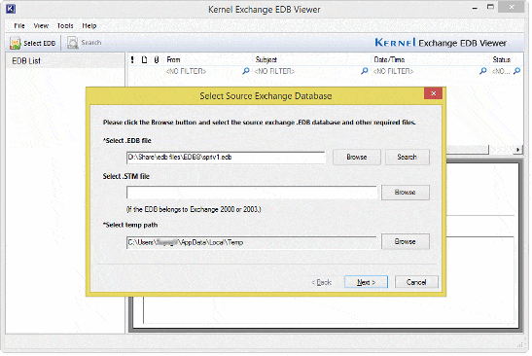Screen dimensions: 532x356
Task: Browse for the .STM file
Action: coord(406,193)
